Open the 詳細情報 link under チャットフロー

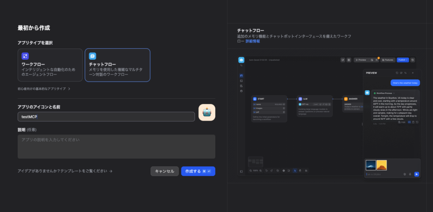click(253, 41)
